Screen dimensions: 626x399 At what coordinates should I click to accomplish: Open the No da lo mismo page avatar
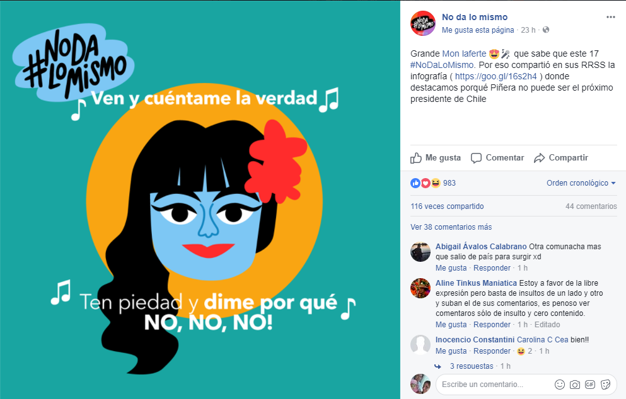coord(423,23)
